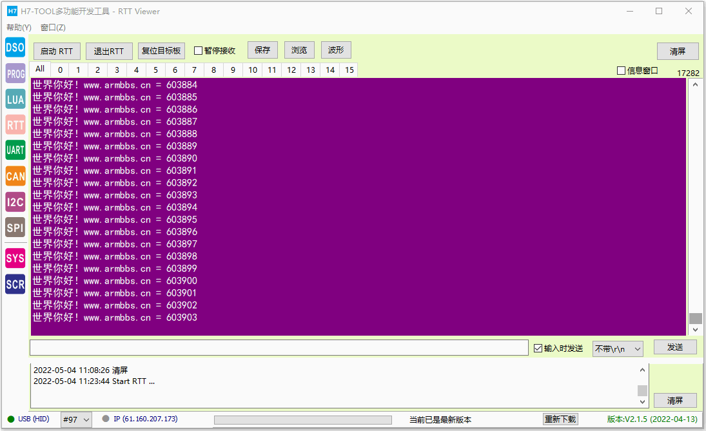This screenshot has width=706, height=431.
Task: Switch to channel tab 11
Action: coord(272,70)
